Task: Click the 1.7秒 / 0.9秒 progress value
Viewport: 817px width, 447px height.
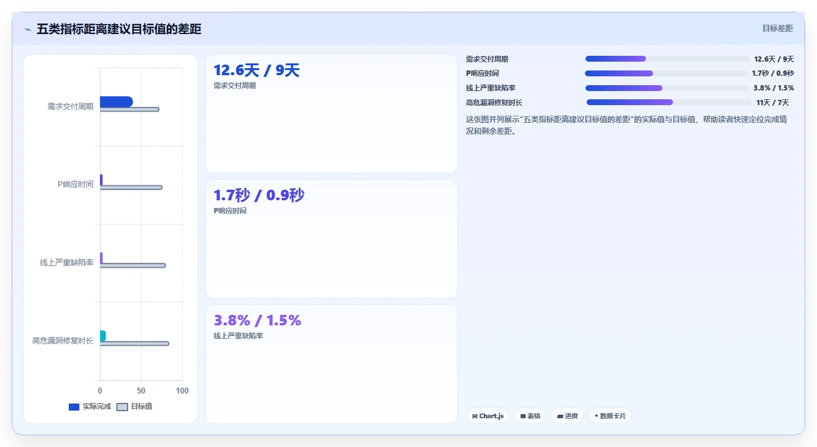Action: pos(773,73)
